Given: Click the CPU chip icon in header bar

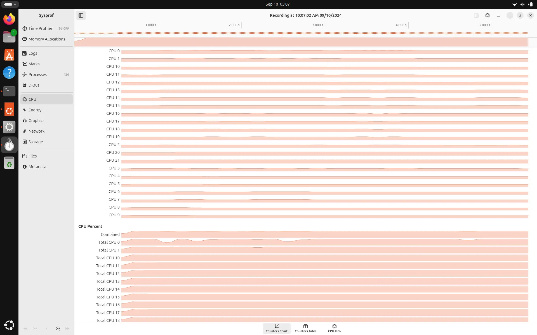Looking at the screenshot, I should tap(487, 16).
